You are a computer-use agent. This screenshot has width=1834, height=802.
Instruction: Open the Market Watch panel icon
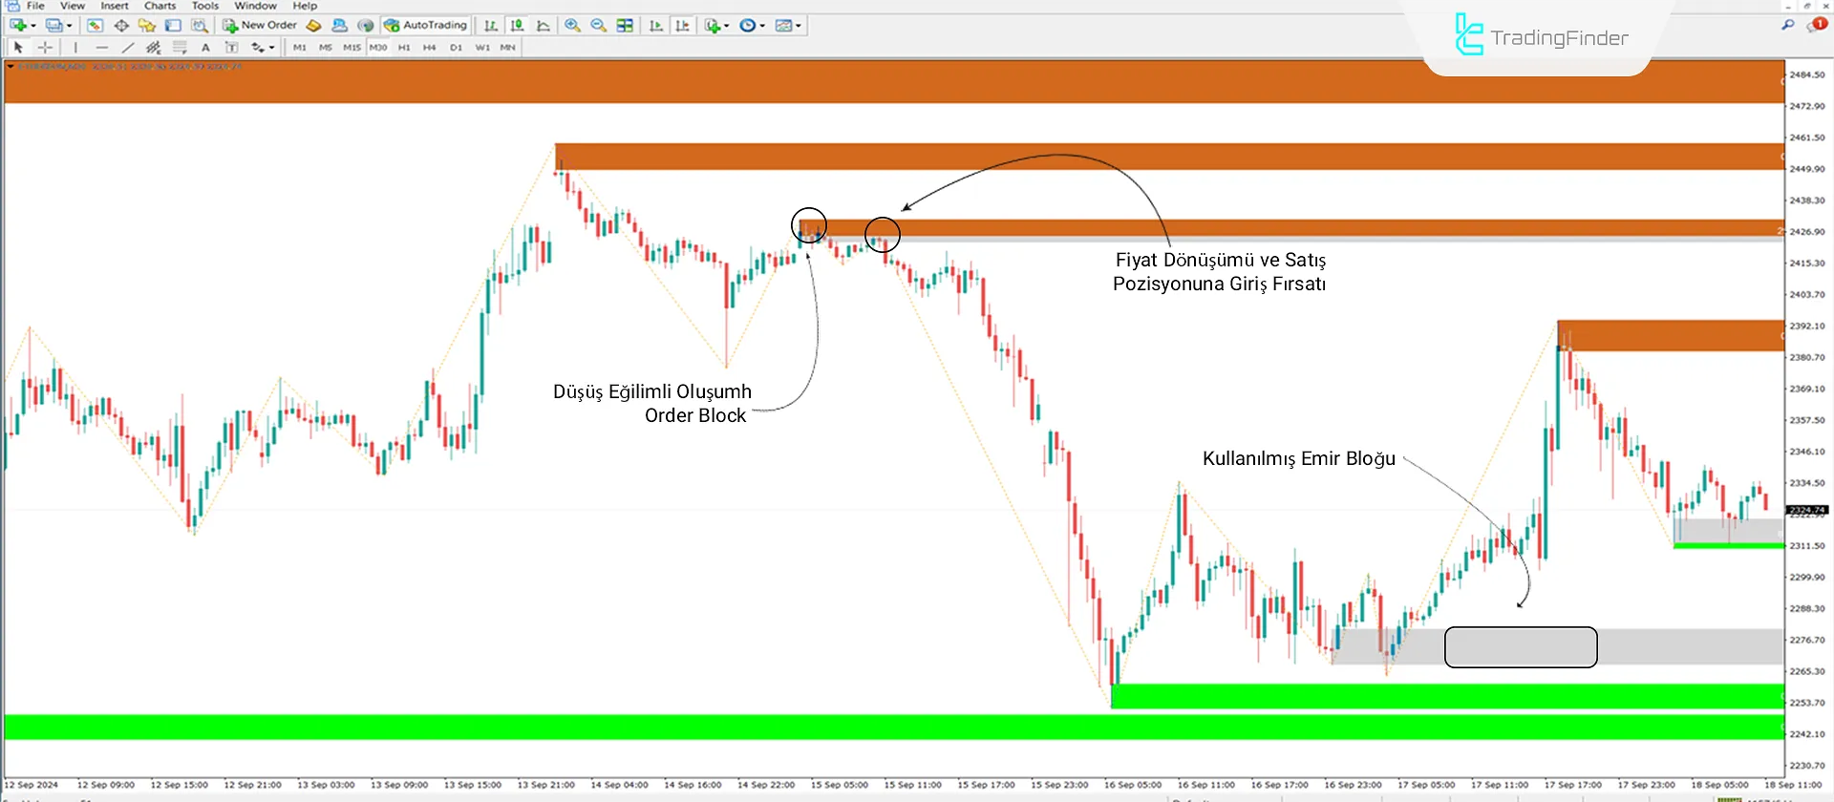[x=95, y=26]
